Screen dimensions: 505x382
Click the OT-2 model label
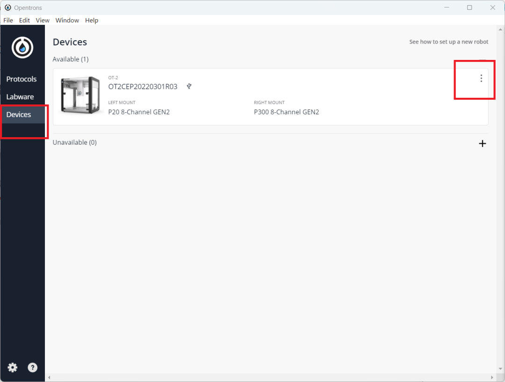(x=113, y=78)
